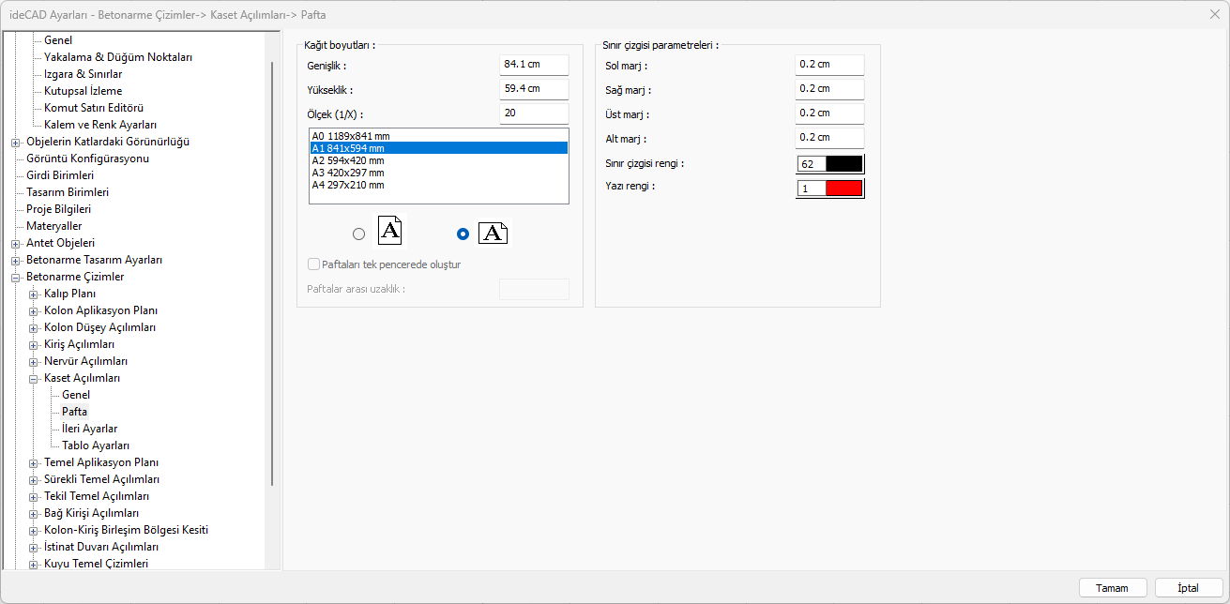Click the Tamam button
The height and width of the screenshot is (604, 1230).
pos(1112,588)
